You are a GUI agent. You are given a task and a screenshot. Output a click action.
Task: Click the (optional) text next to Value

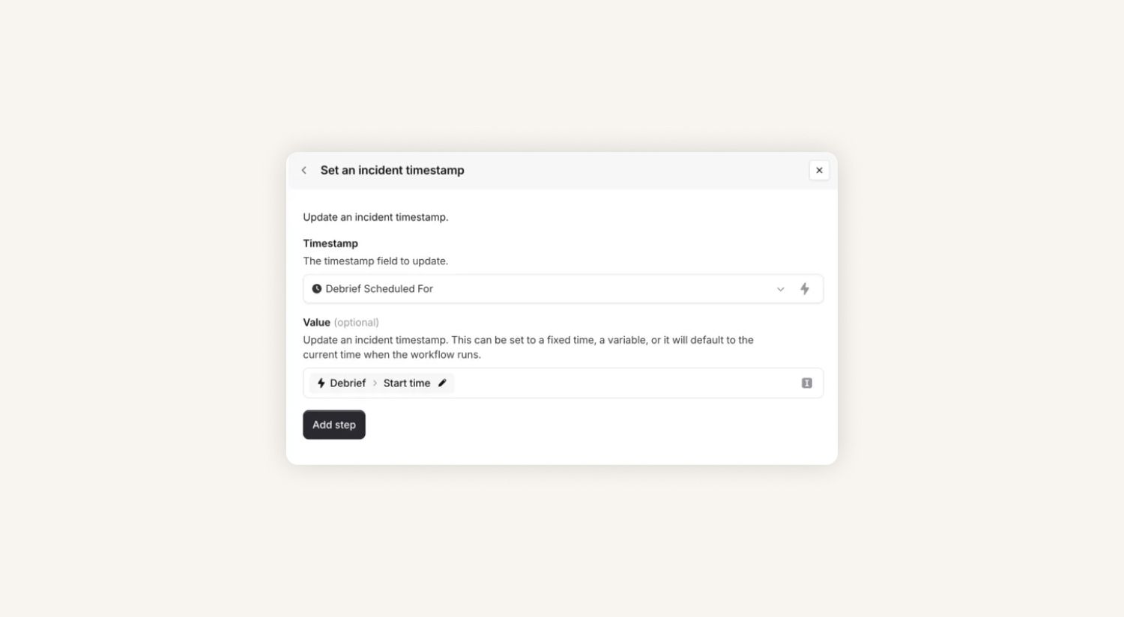tap(356, 323)
